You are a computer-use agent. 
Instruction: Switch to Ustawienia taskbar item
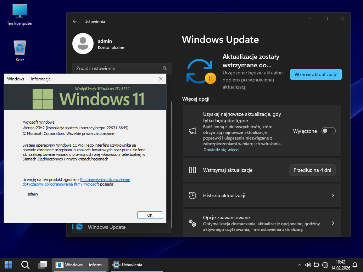tap(128, 265)
